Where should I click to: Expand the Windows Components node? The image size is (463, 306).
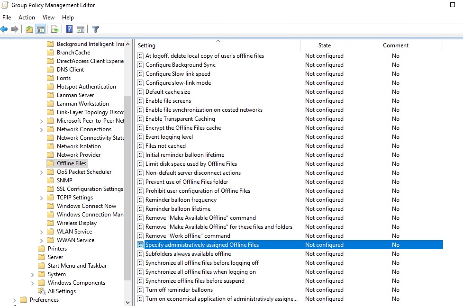coord(33,283)
